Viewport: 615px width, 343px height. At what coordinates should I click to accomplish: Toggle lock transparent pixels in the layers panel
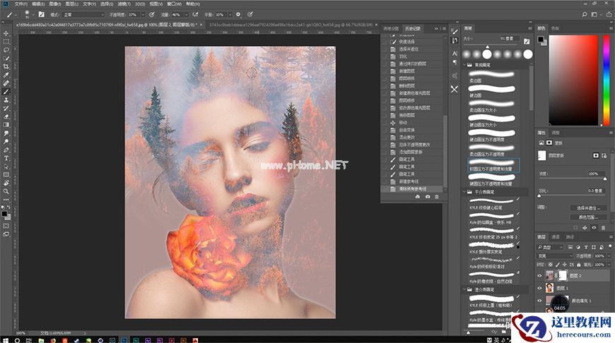point(550,265)
